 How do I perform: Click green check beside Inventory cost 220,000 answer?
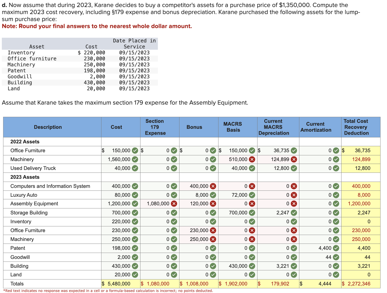pyautogui.click(x=135, y=221)
